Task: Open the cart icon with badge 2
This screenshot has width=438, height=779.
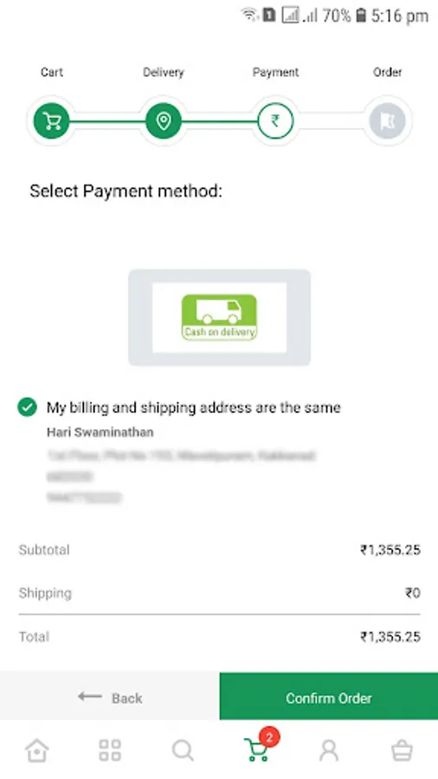Action: point(259,747)
